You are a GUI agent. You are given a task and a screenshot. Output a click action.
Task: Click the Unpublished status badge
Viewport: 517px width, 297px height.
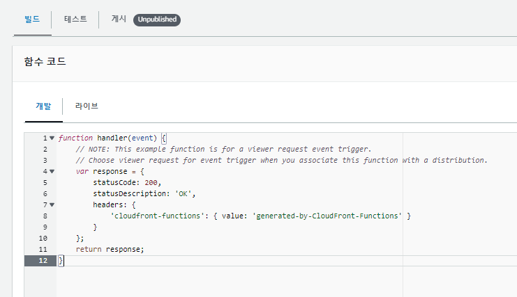pos(157,19)
